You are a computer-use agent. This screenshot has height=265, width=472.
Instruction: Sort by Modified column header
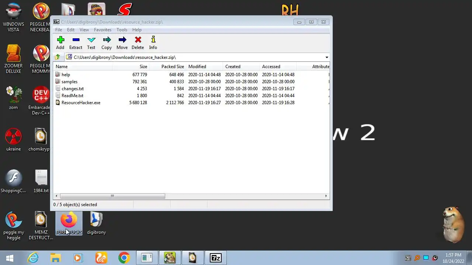(x=205, y=67)
